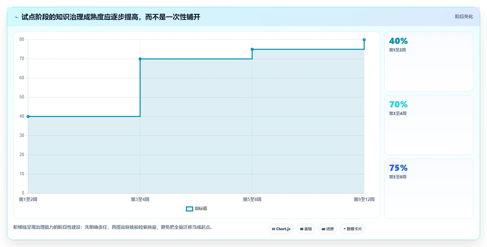Open the 40% 第1至2周 card
487x247 pixels.
pos(429,62)
